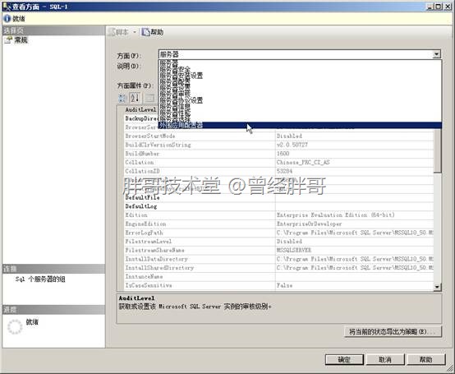Select the CollationID property row

[279, 171]
